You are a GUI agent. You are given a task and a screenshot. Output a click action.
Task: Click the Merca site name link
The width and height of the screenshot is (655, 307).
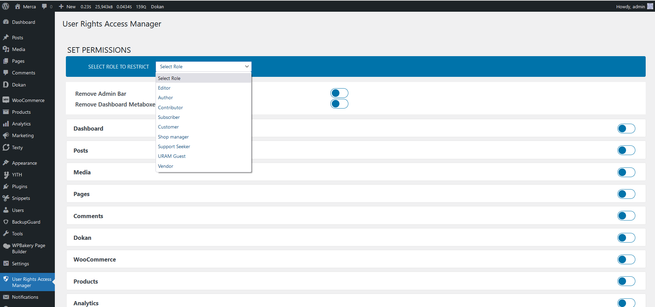[x=29, y=7]
